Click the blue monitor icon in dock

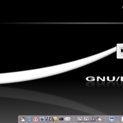(112, 119)
